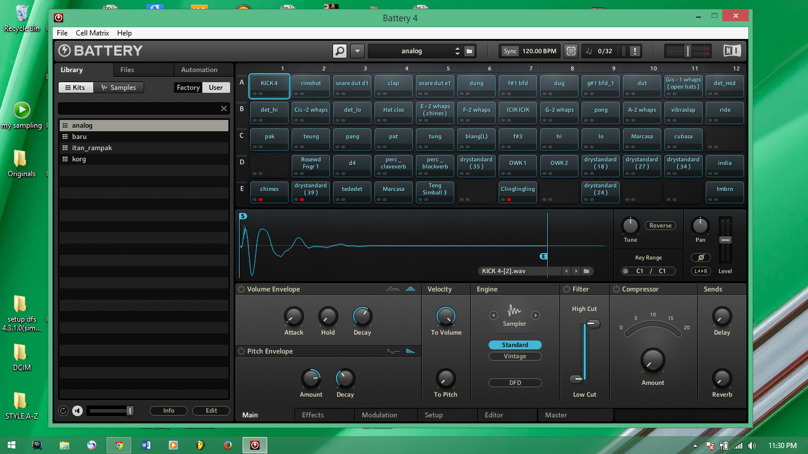Click the speaker preview icon in Library
This screenshot has width=808, height=454.
point(77,411)
